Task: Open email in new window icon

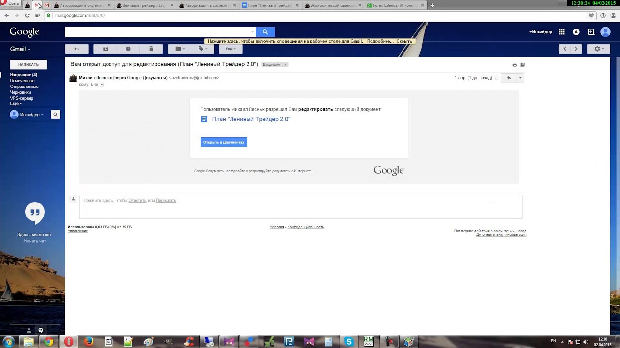Action: [x=522, y=64]
